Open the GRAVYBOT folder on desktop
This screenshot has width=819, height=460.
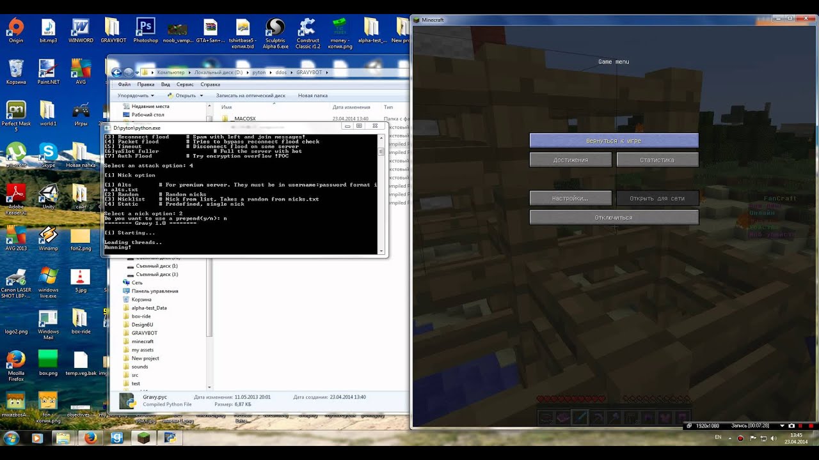[x=113, y=31]
